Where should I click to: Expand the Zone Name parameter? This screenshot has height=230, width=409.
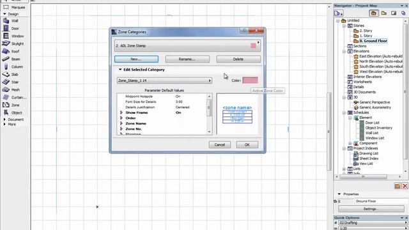point(121,123)
